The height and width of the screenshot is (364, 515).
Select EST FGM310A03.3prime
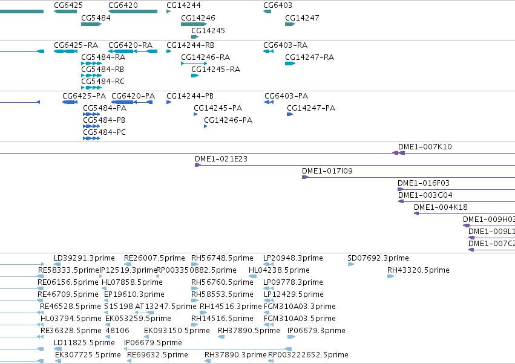[300, 307]
